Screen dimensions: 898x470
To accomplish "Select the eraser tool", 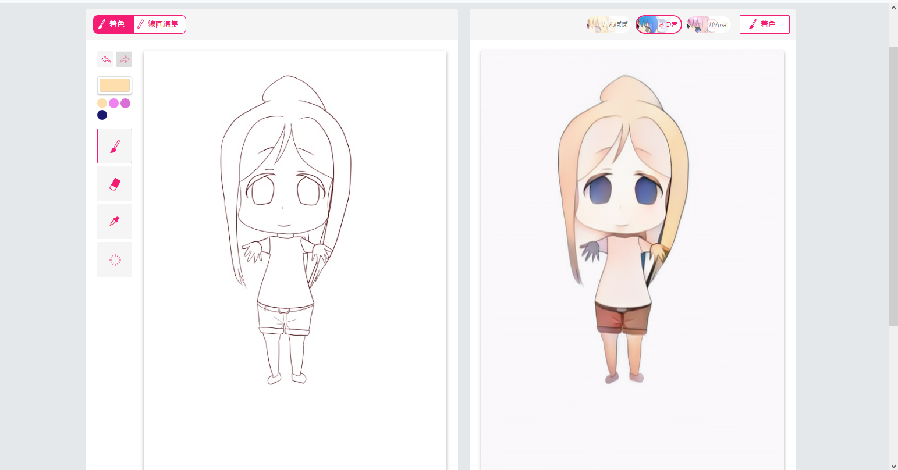I will 115,184.
